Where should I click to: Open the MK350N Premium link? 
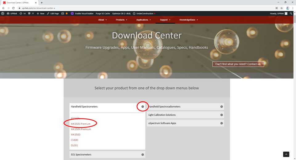tap(81, 129)
